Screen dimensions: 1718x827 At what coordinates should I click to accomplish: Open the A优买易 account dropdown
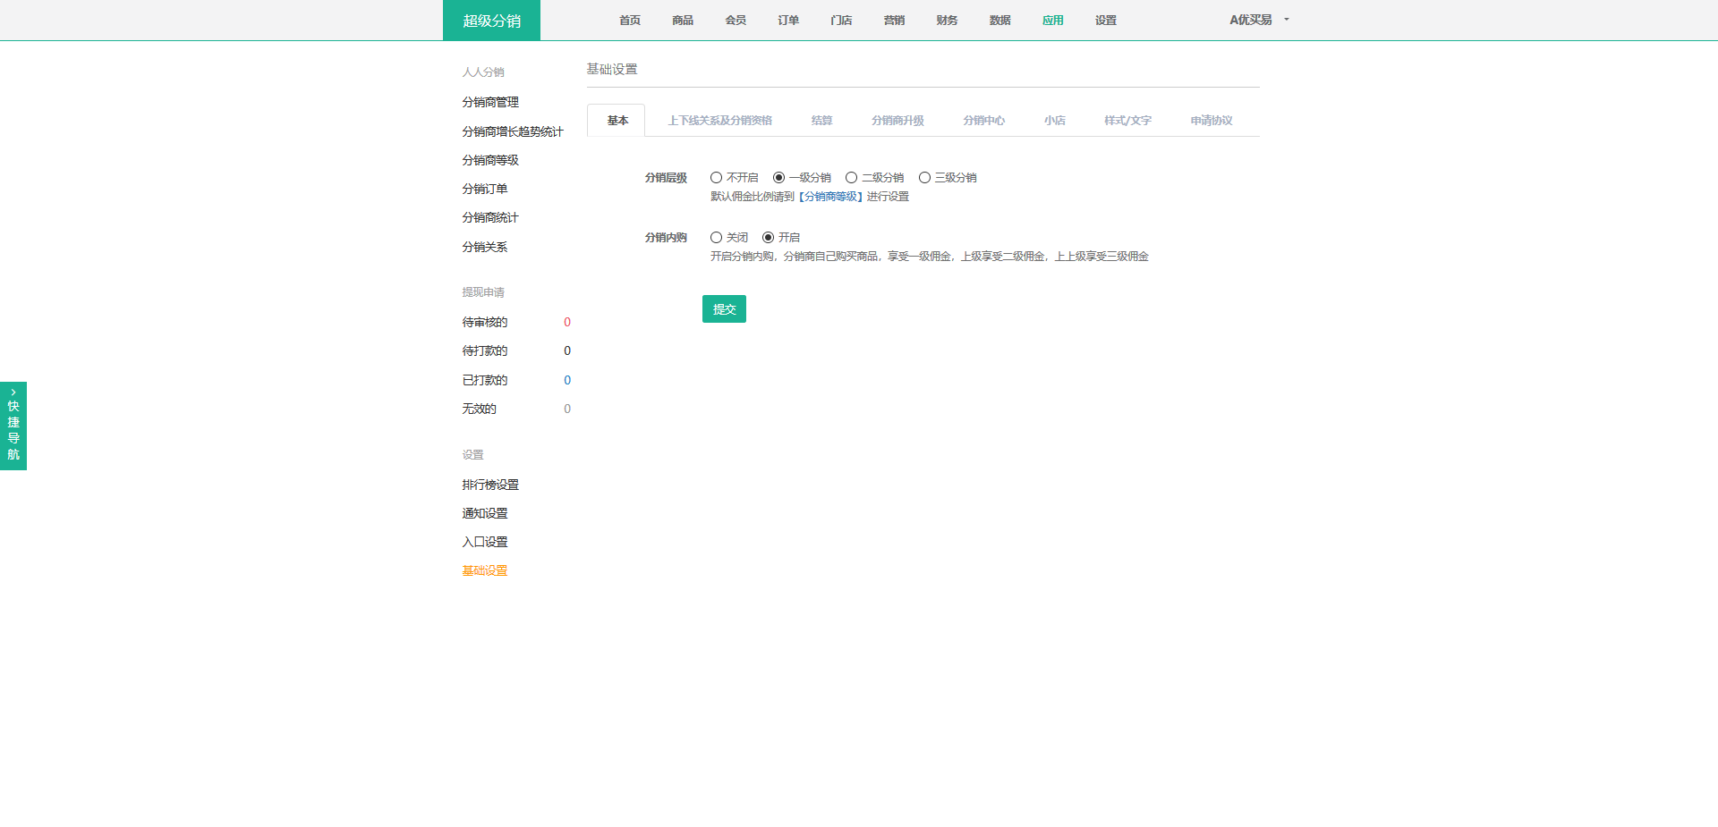pos(1258,20)
